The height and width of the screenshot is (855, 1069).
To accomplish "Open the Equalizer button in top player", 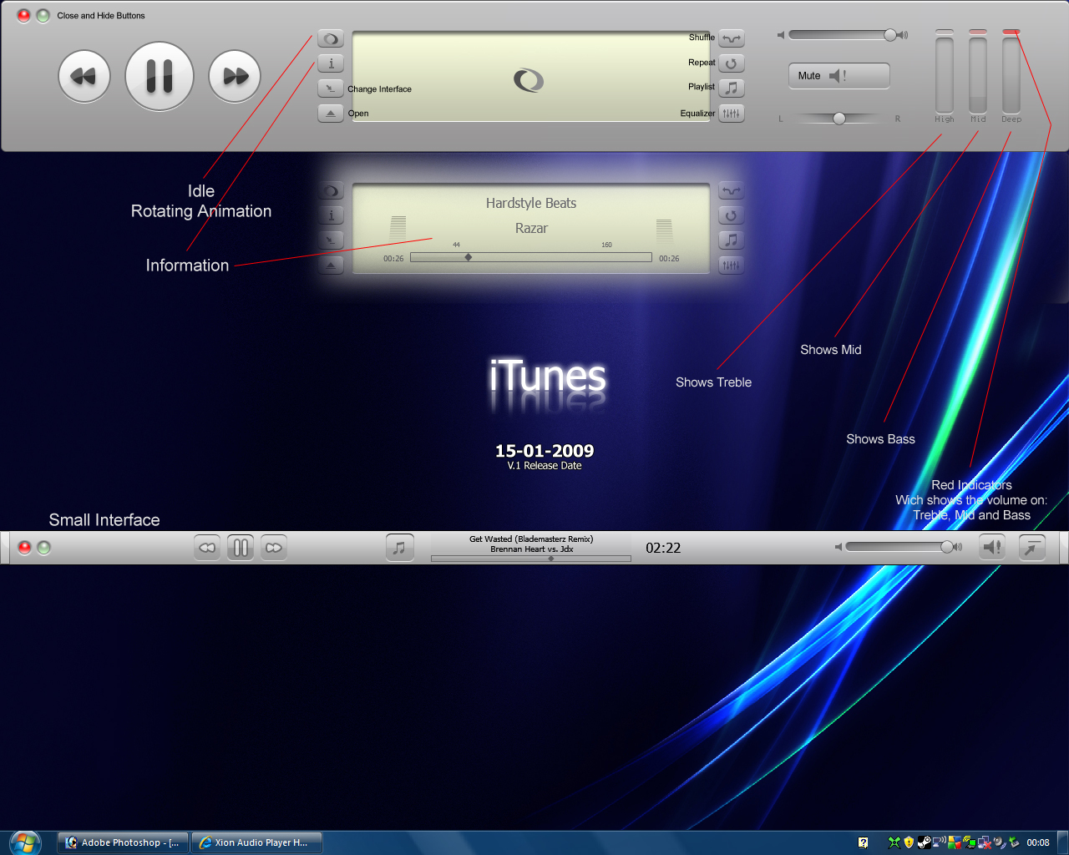I will click(732, 114).
